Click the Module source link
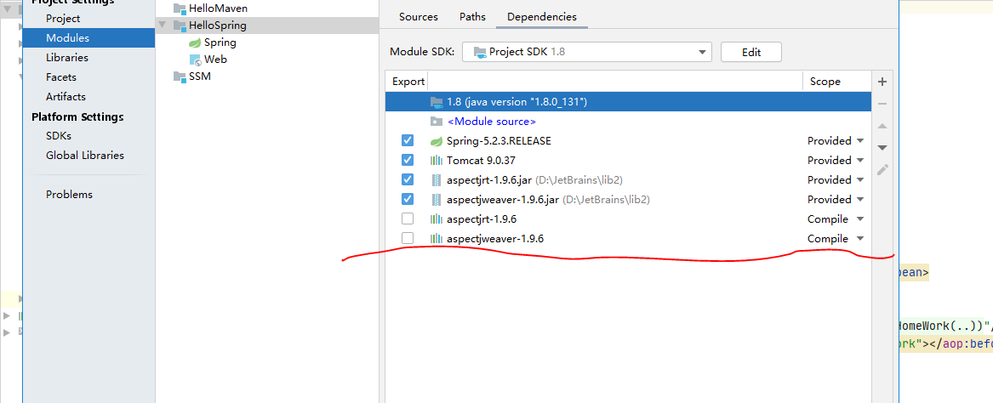The height and width of the screenshot is (403, 993). click(492, 122)
